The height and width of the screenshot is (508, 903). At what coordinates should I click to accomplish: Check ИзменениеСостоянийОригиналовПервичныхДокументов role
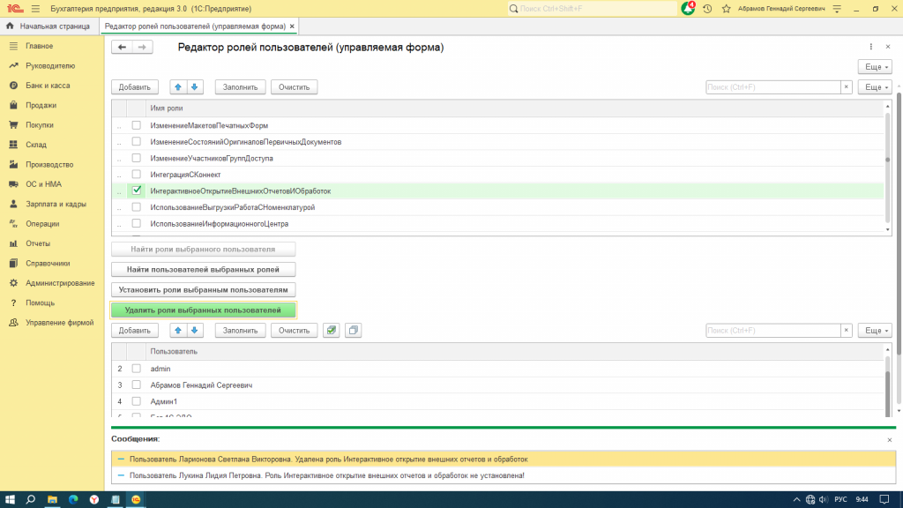click(137, 141)
